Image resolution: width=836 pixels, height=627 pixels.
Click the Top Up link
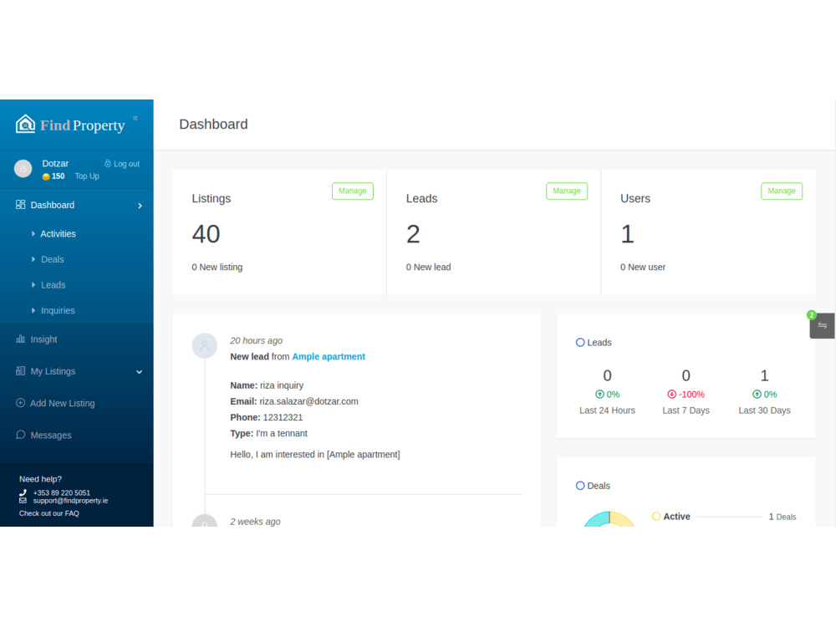pyautogui.click(x=87, y=176)
